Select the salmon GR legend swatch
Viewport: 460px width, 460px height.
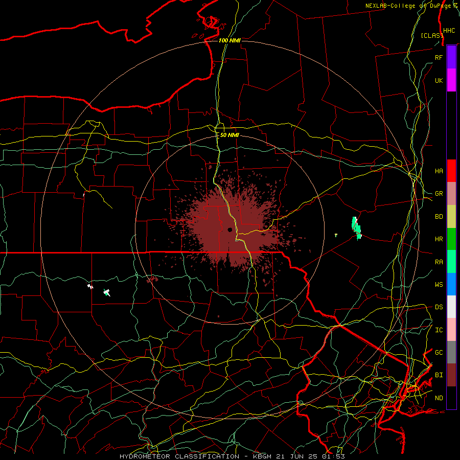pos(451,193)
